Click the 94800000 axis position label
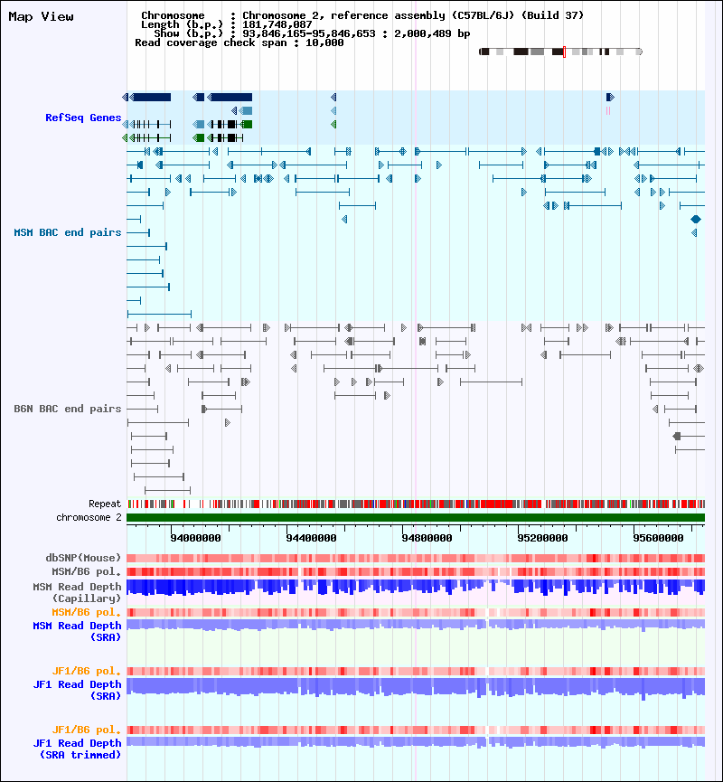The height and width of the screenshot is (782, 723). tap(427, 538)
